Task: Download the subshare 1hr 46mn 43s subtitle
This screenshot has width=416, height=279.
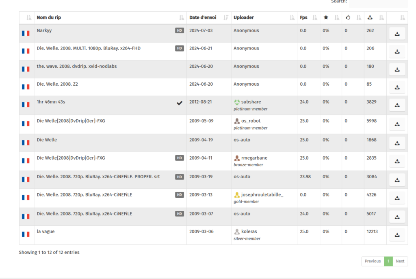Action: [397, 105]
